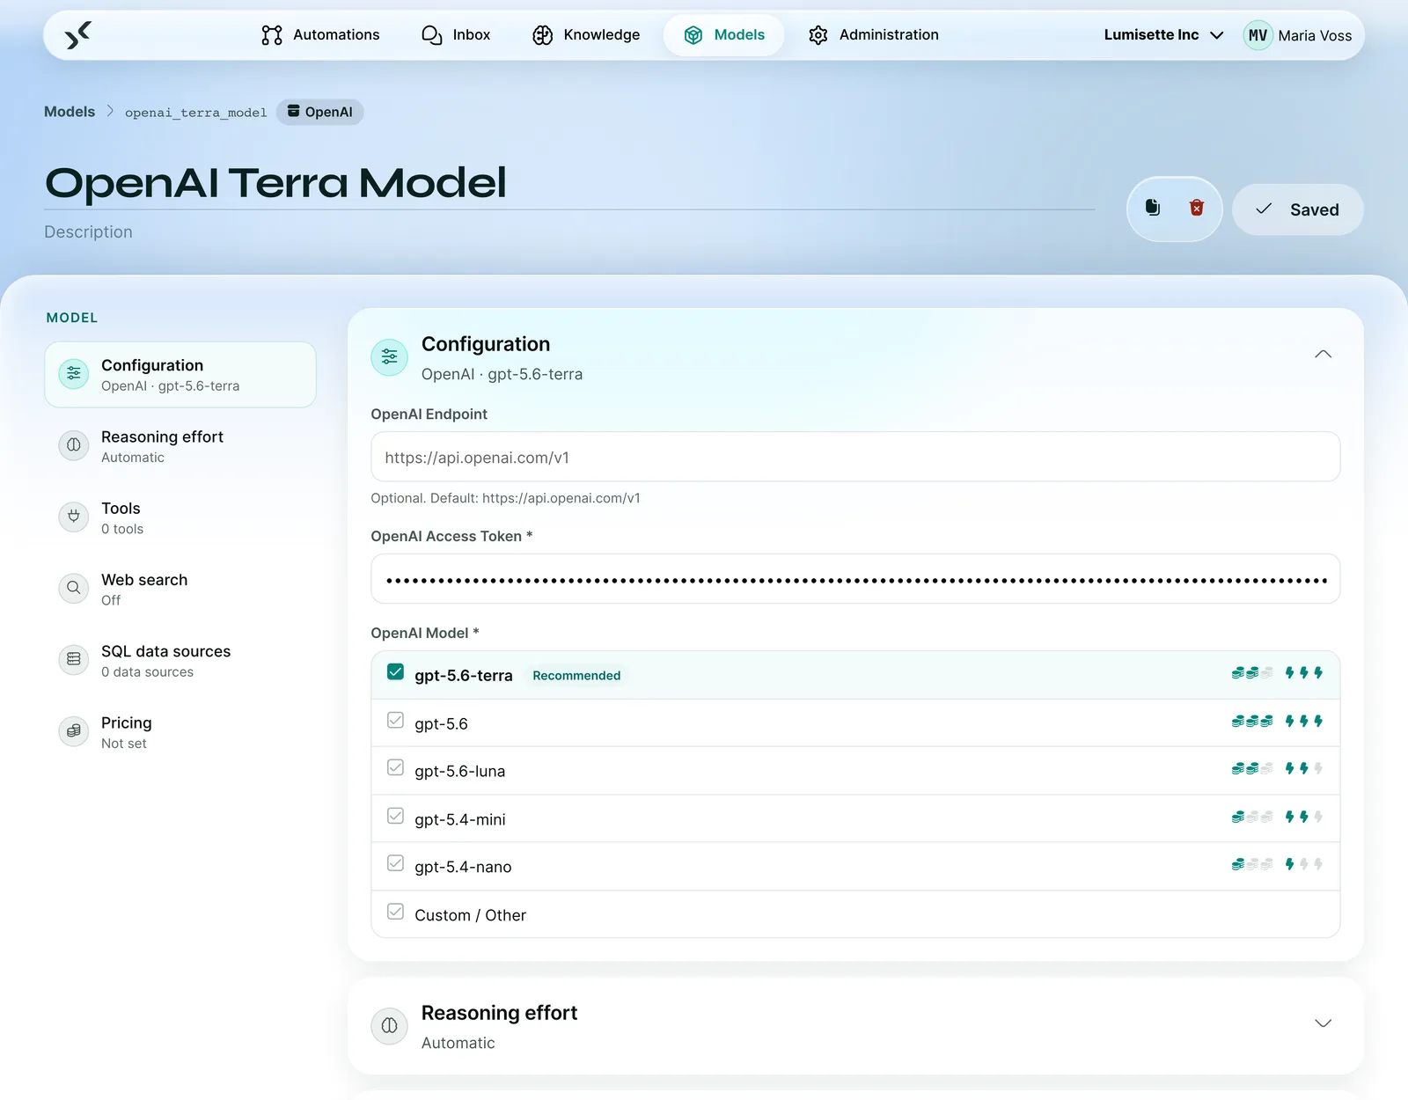The image size is (1408, 1100).
Task: Click the duplicate model icon
Action: click(1153, 209)
